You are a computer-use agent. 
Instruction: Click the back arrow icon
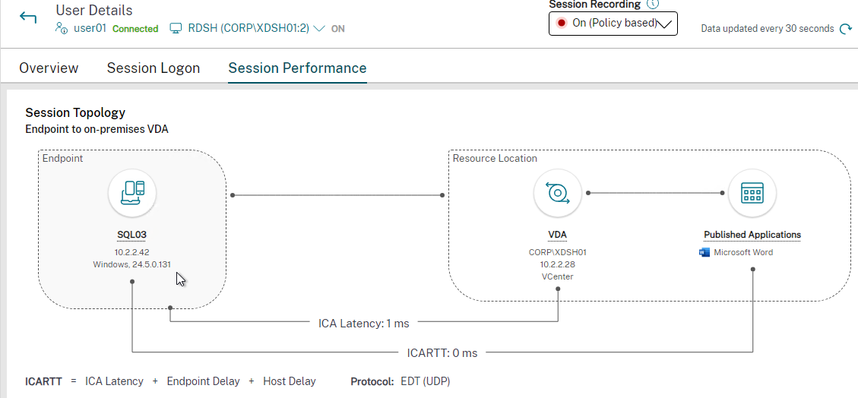28,17
